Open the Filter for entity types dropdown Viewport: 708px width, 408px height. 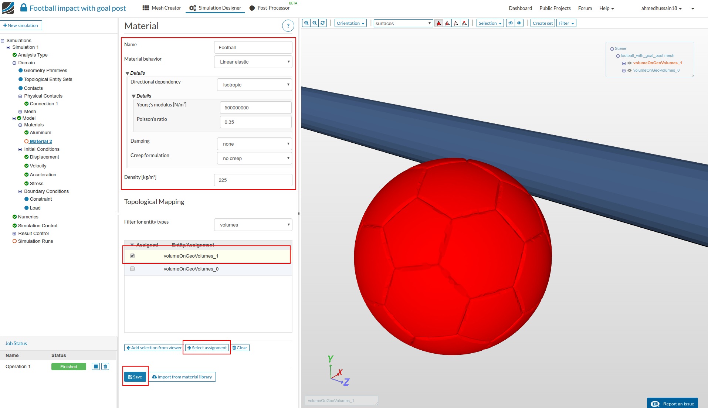(253, 225)
